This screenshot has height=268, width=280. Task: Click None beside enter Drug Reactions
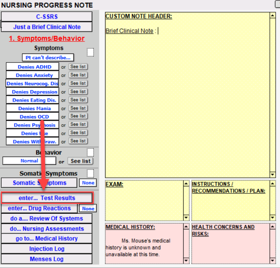pyautogui.click(x=88, y=209)
